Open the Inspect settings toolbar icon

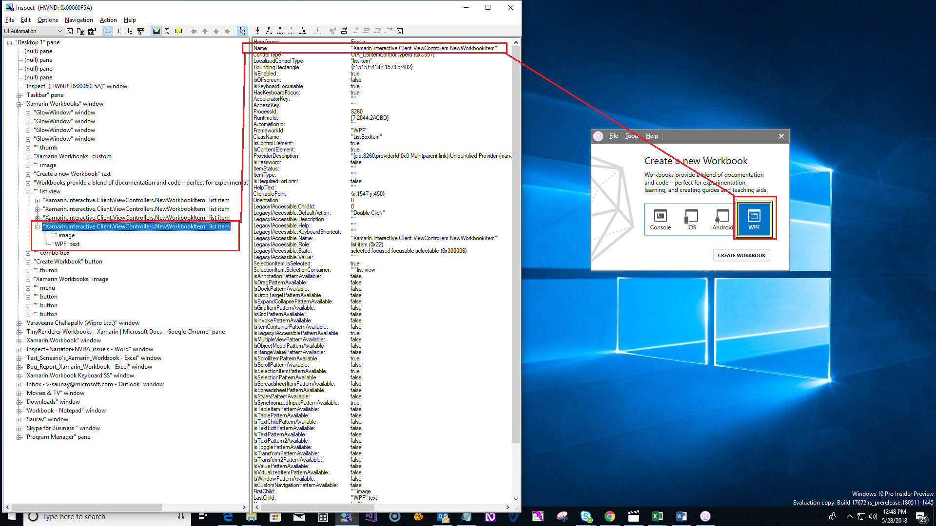[x=92, y=31]
